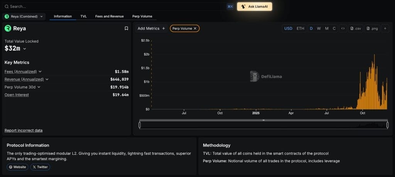
Task: Switch to the TVL tab
Action: click(x=83, y=16)
